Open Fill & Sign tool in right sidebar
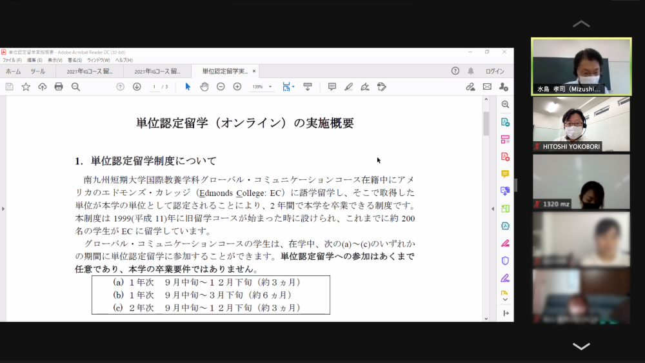The image size is (645, 363). 505,243
